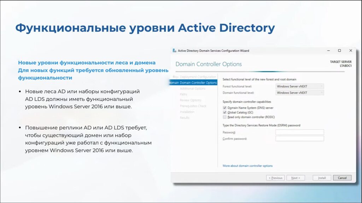Open the Forest functional level dropdown
This screenshot has width=362, height=203.
tap(300, 86)
